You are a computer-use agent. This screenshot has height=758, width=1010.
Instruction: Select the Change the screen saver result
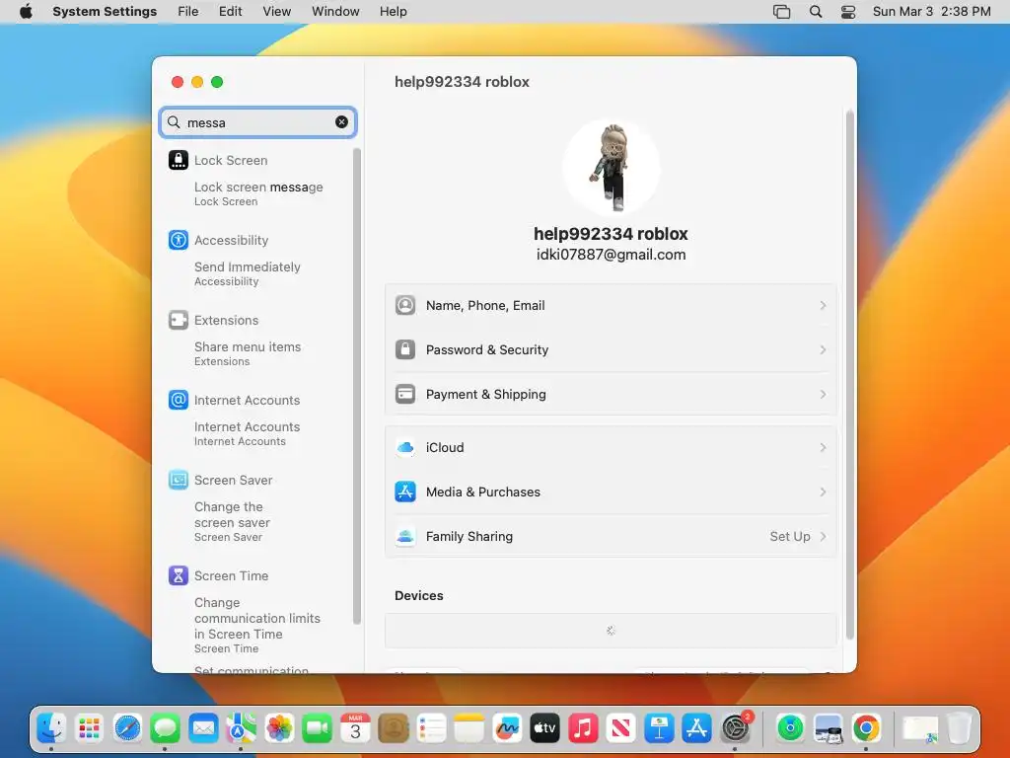[x=232, y=521]
